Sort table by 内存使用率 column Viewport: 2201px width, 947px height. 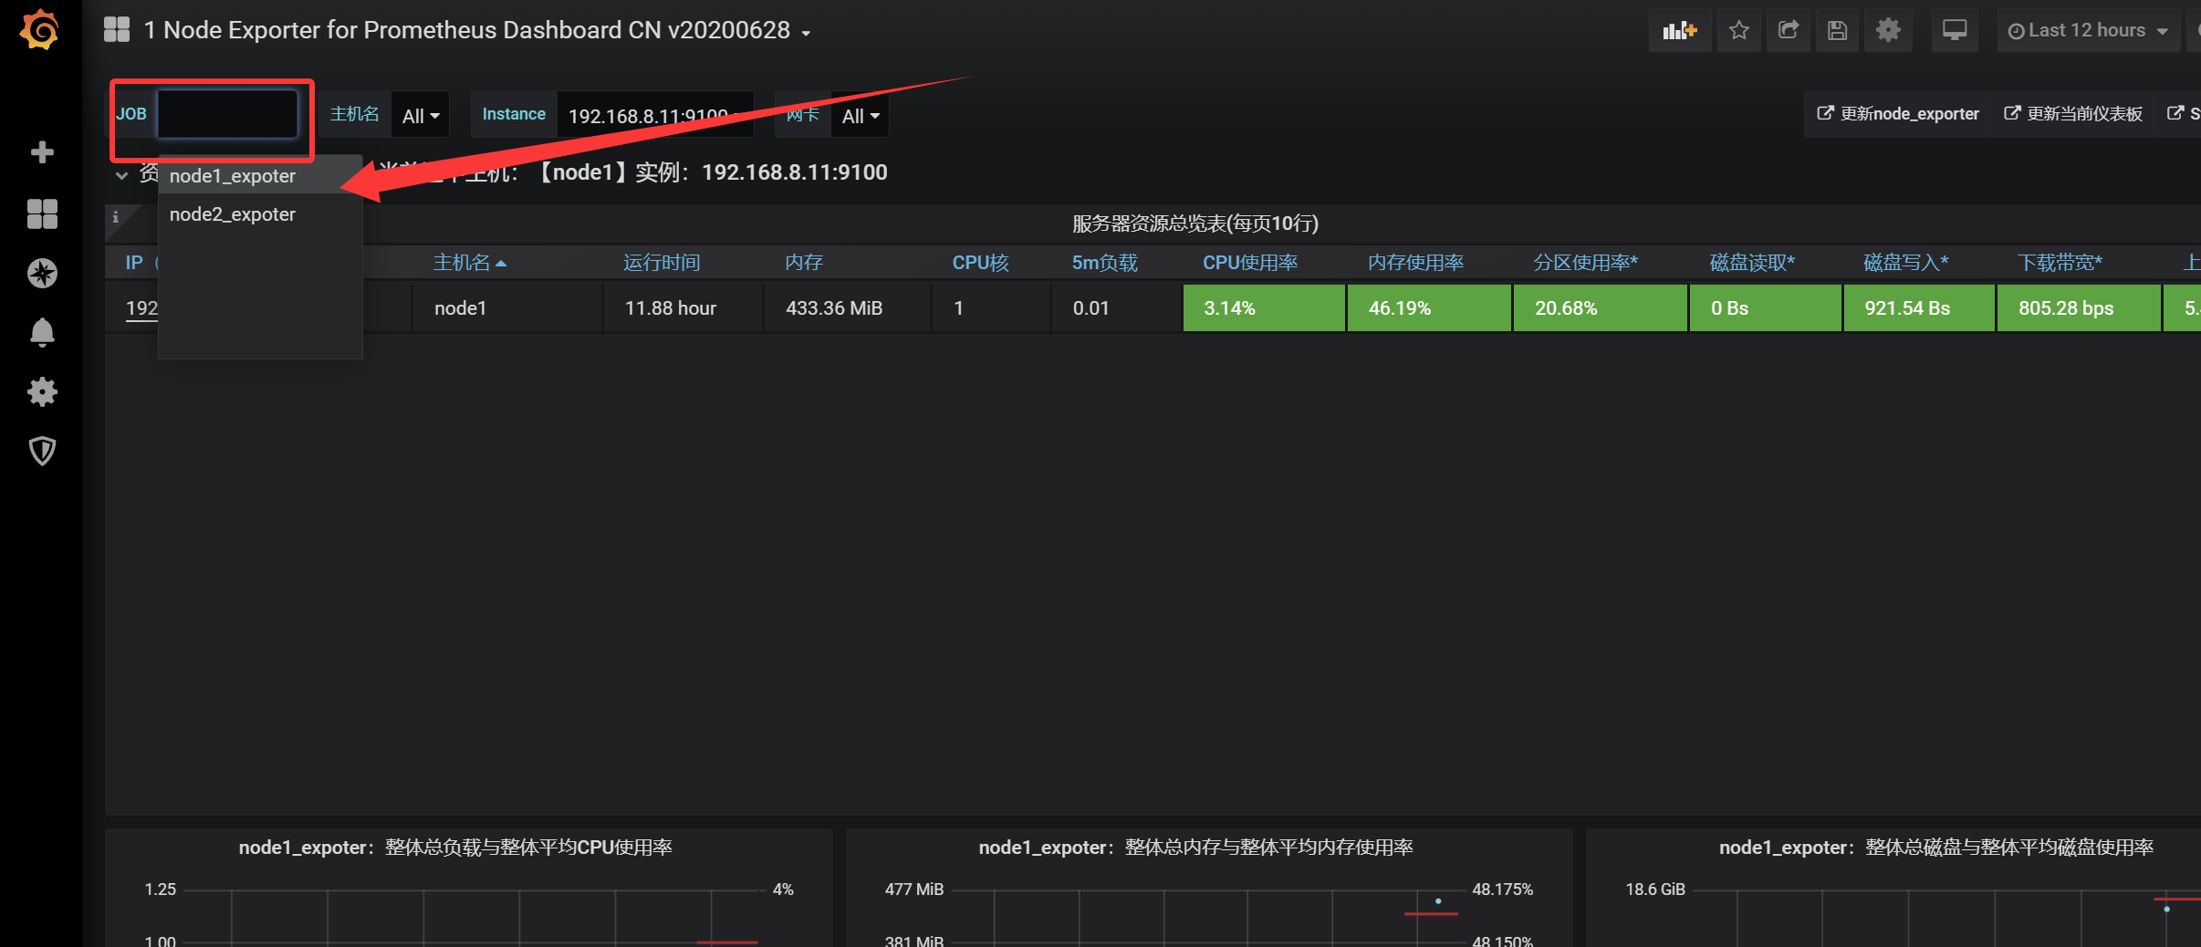click(x=1415, y=263)
